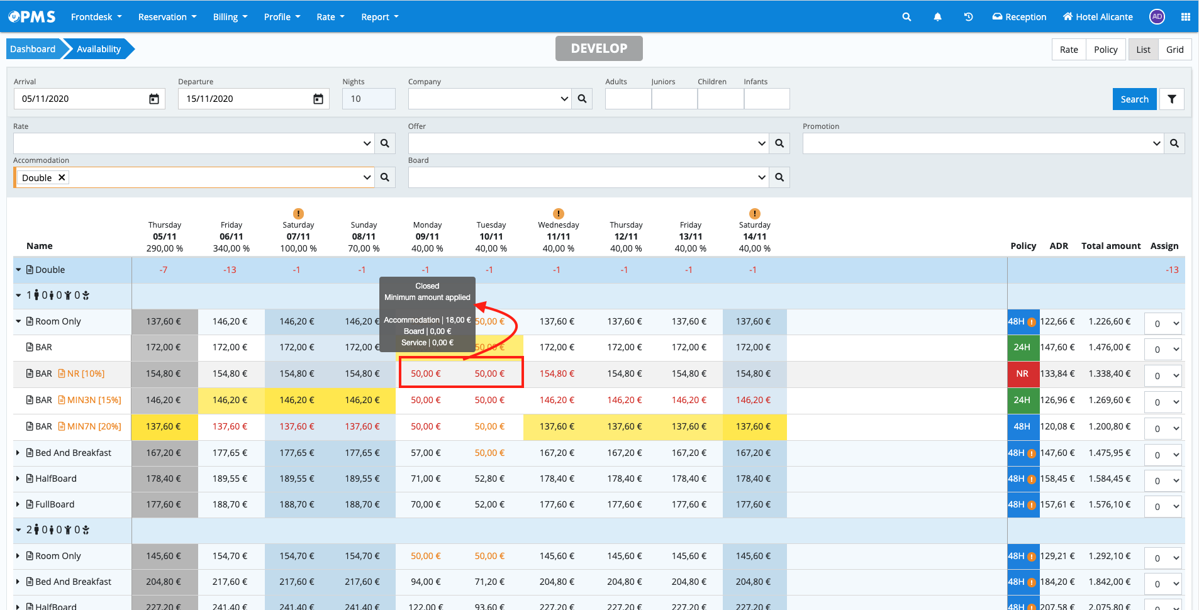Toggle the Policy view button

[x=1105, y=50]
